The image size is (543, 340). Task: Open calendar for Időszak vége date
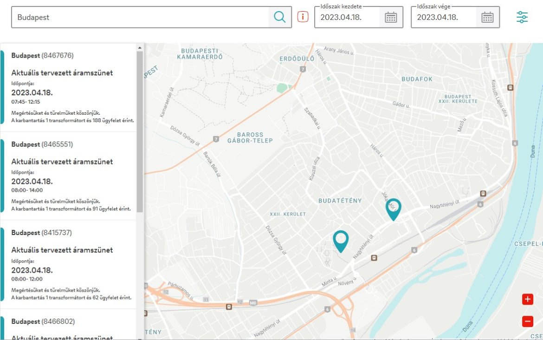tap(487, 17)
